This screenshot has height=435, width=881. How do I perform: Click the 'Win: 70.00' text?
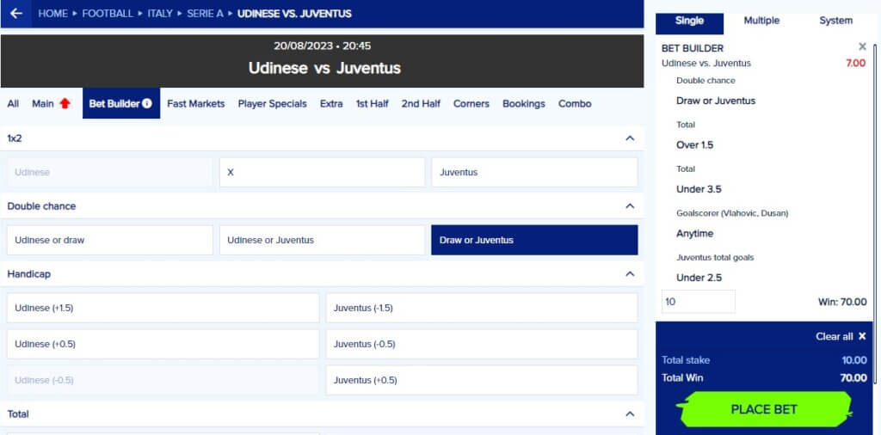[x=842, y=302]
